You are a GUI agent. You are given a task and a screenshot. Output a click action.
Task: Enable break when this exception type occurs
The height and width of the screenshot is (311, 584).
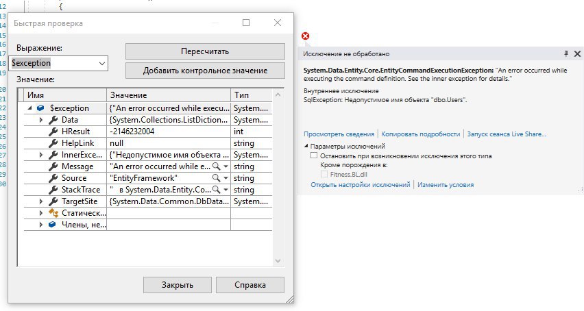pos(314,156)
